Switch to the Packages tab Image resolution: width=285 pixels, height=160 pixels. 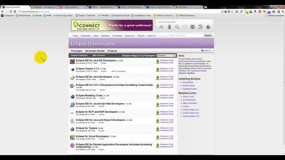click(77, 51)
